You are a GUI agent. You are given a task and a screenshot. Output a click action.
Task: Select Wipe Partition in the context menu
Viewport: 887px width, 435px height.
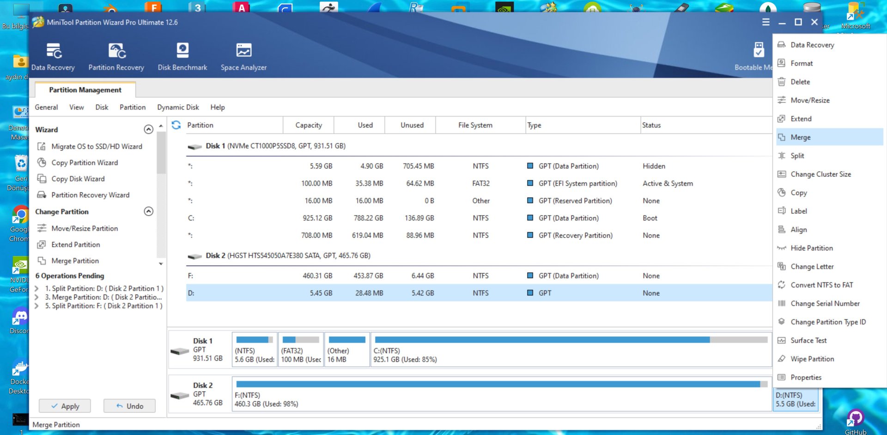812,359
